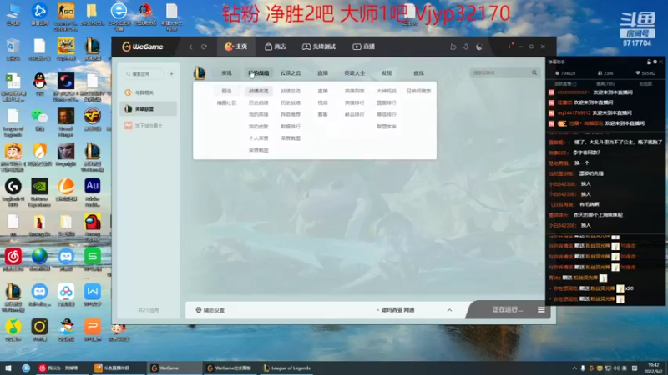Image resolution: width=668 pixels, height=375 pixels.
Task: Go back with WeGame back arrow
Action: tap(191, 47)
